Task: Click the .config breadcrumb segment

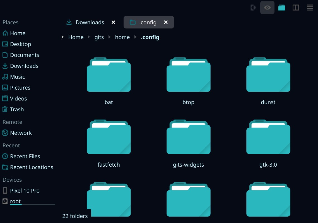Action: pyautogui.click(x=150, y=37)
